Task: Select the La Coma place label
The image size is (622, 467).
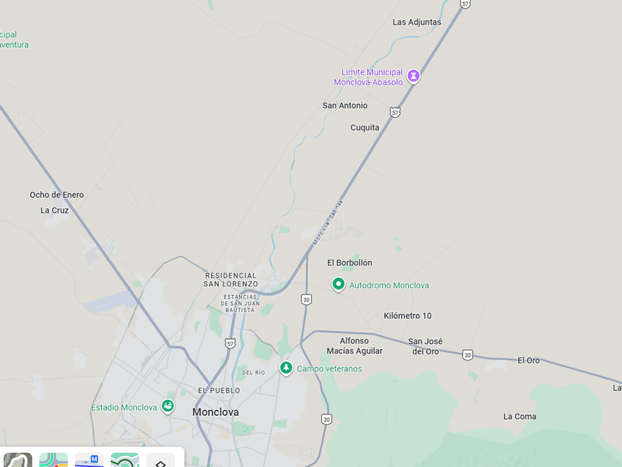Action: pyautogui.click(x=520, y=417)
